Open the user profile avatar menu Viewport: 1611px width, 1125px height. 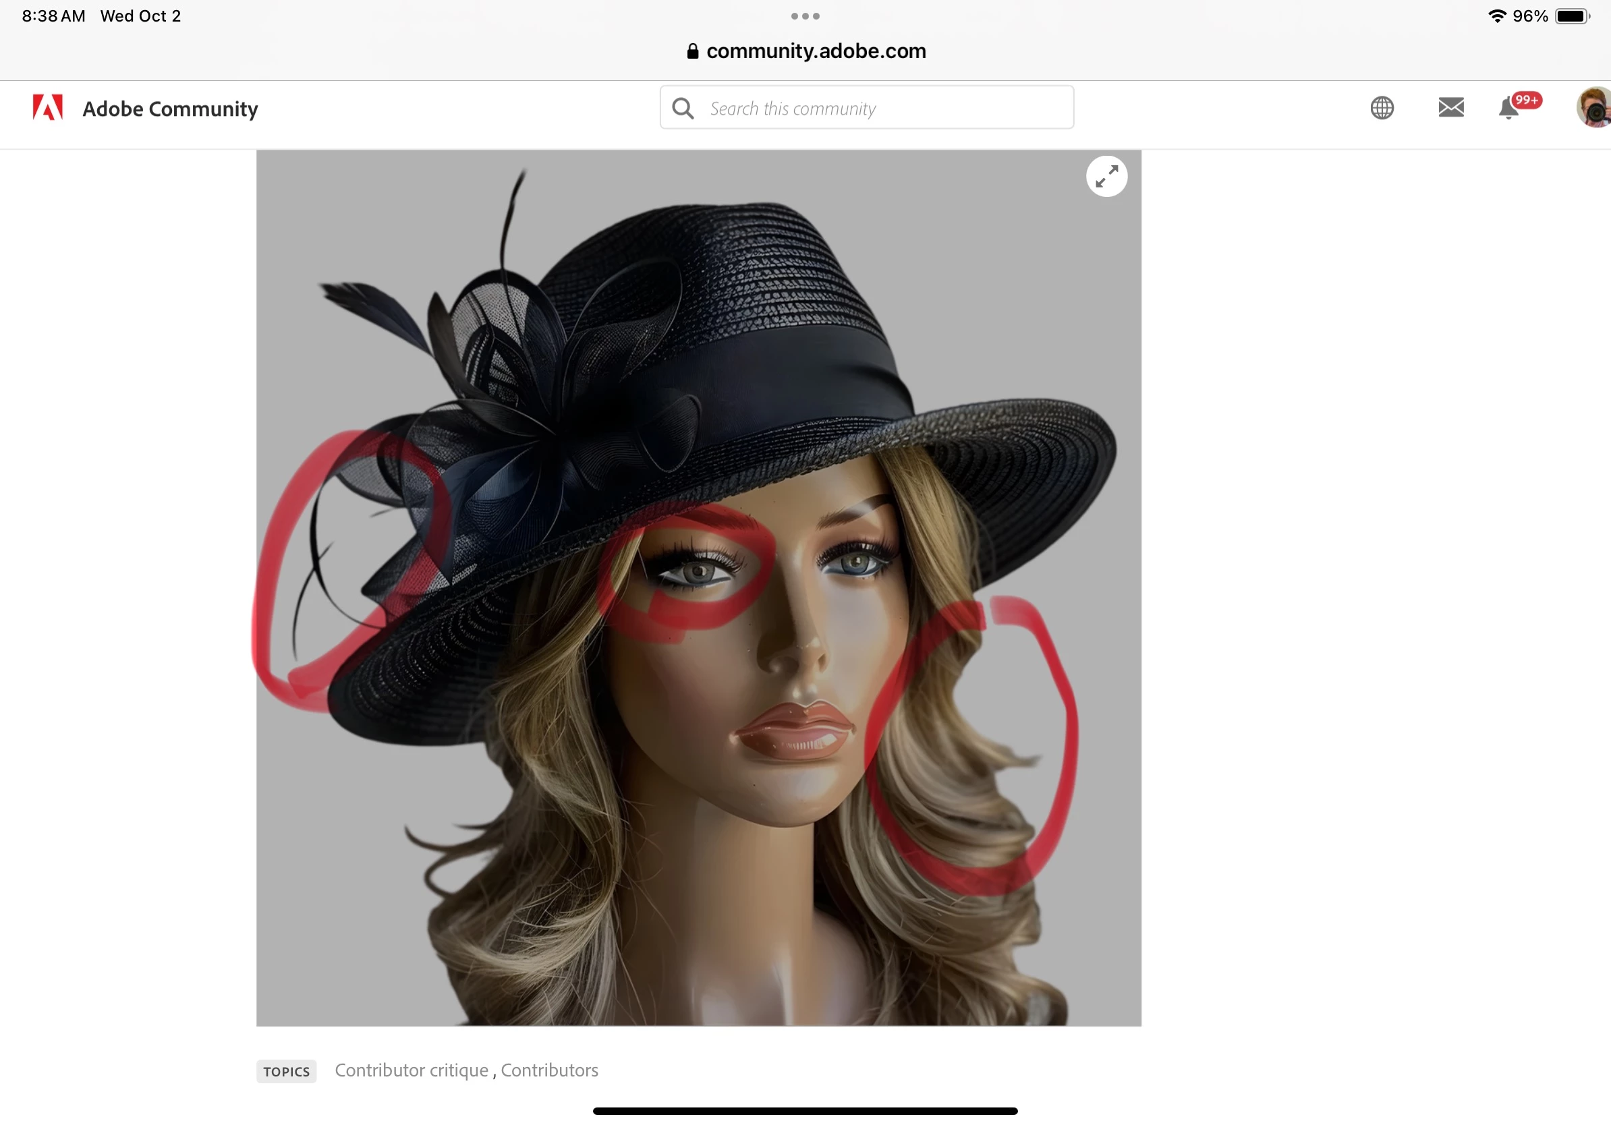(1593, 107)
